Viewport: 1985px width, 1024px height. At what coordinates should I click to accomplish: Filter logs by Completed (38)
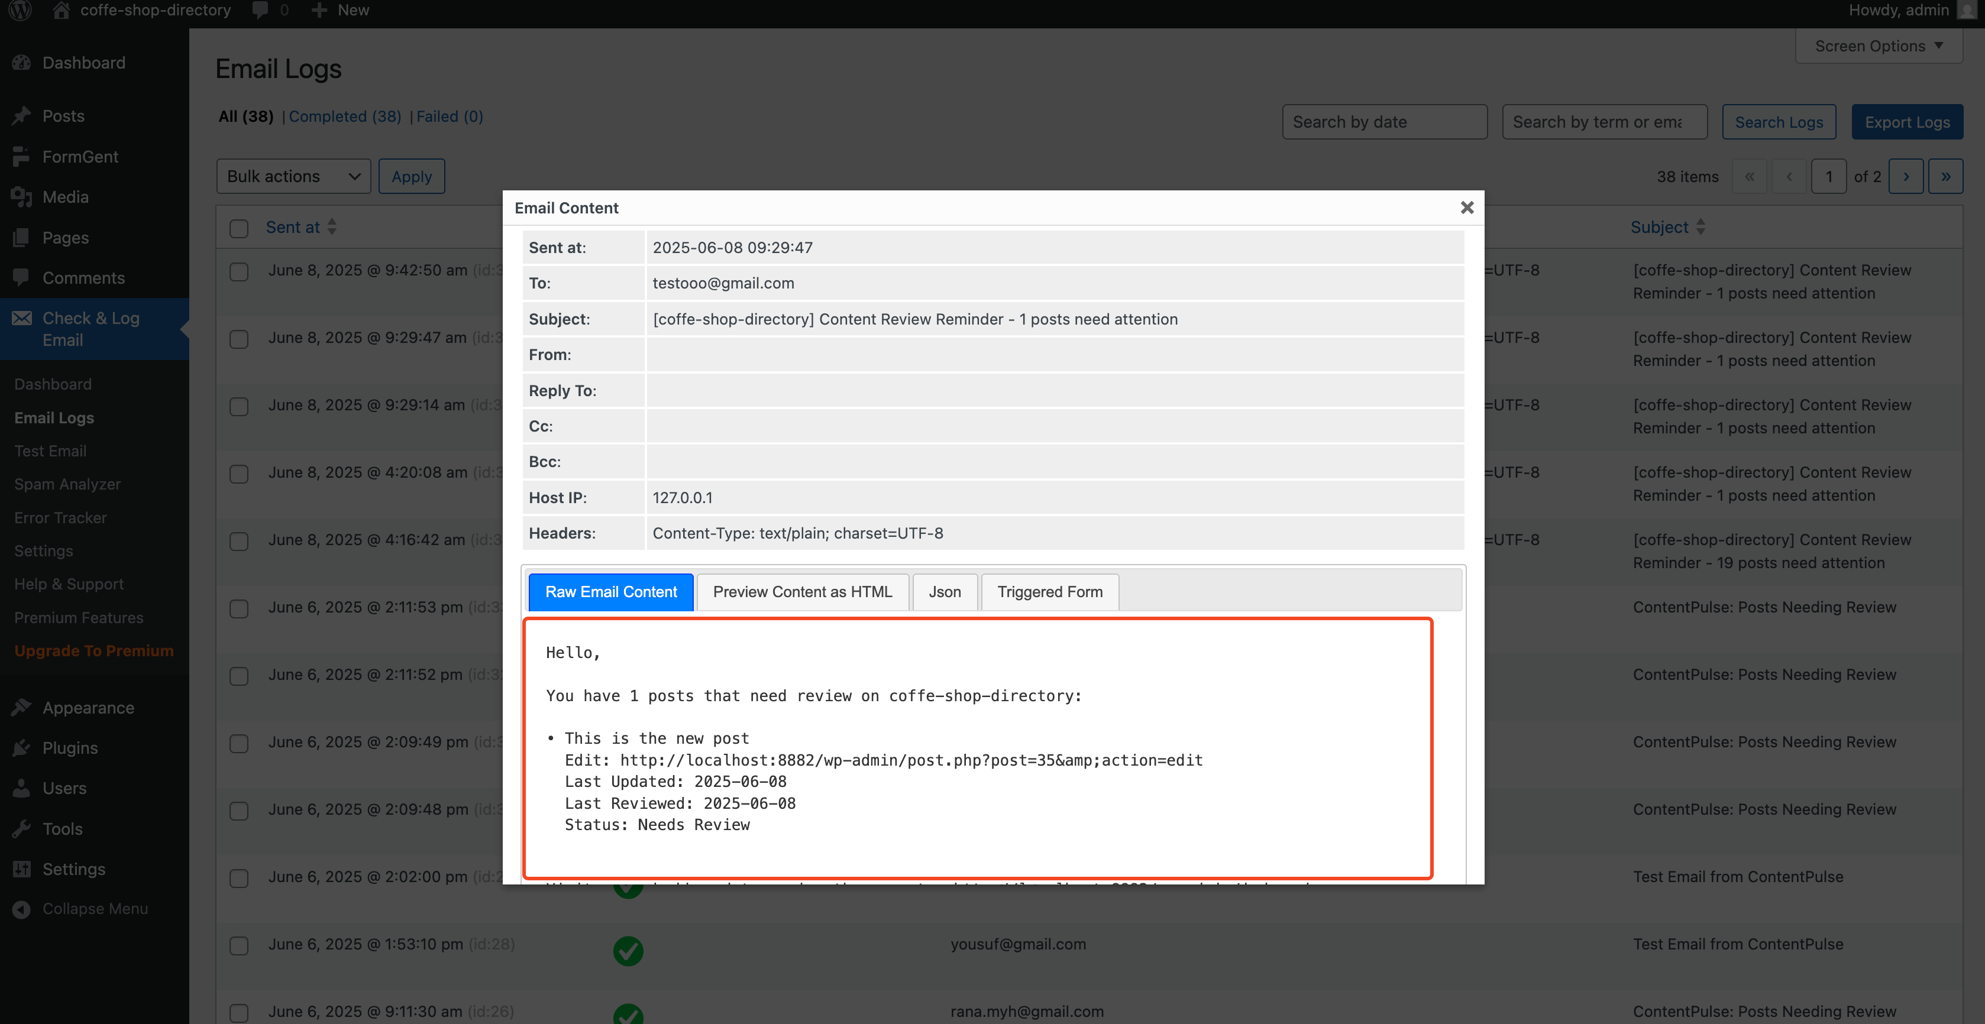[344, 116]
